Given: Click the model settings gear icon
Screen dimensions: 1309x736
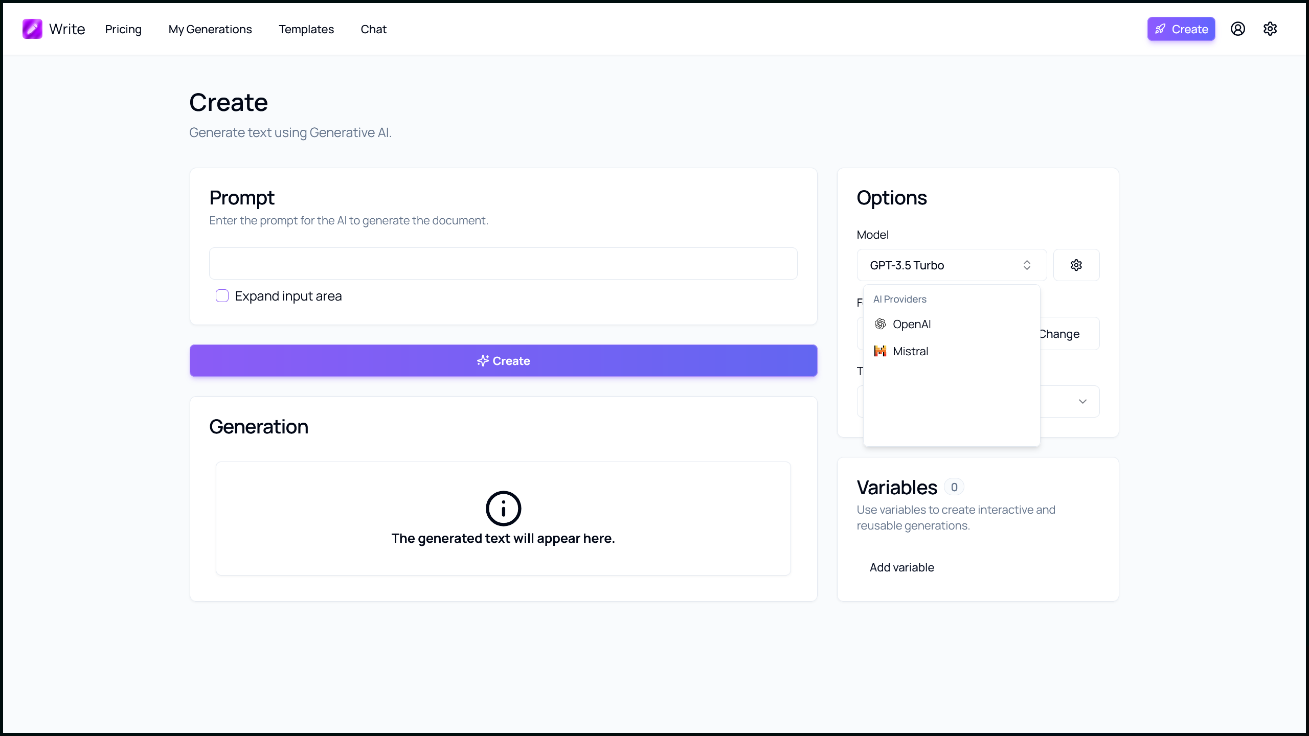Looking at the screenshot, I should click(1076, 265).
